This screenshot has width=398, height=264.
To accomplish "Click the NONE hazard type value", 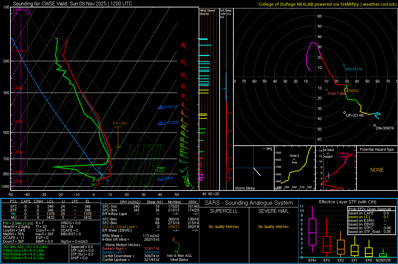I will (x=377, y=170).
